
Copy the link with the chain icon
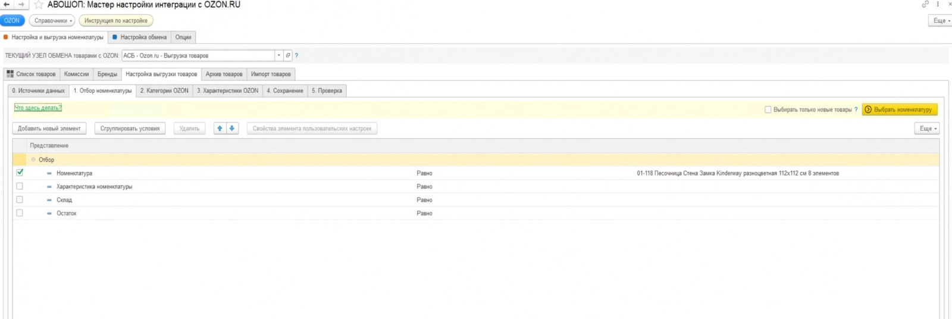[925, 4]
